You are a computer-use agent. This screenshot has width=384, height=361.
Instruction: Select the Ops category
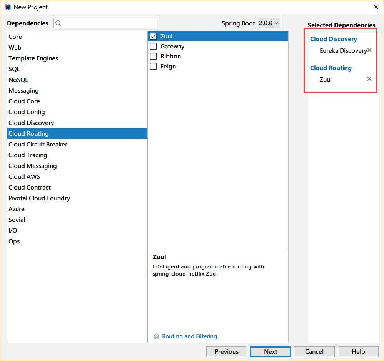[x=77, y=241]
